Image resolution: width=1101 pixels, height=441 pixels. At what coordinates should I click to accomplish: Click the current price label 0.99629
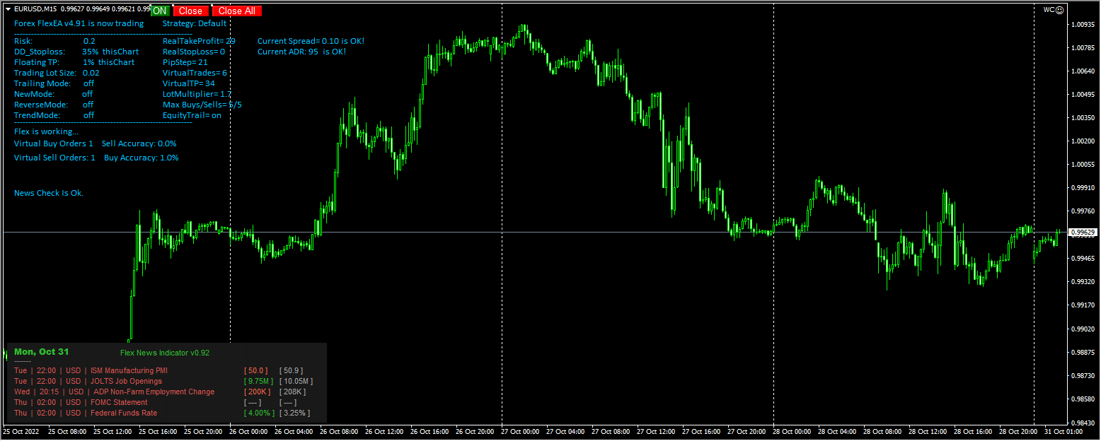1084,230
